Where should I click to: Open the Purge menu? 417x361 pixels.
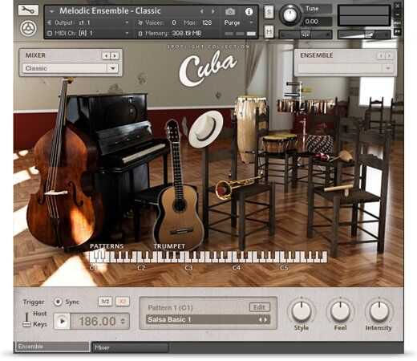point(238,22)
